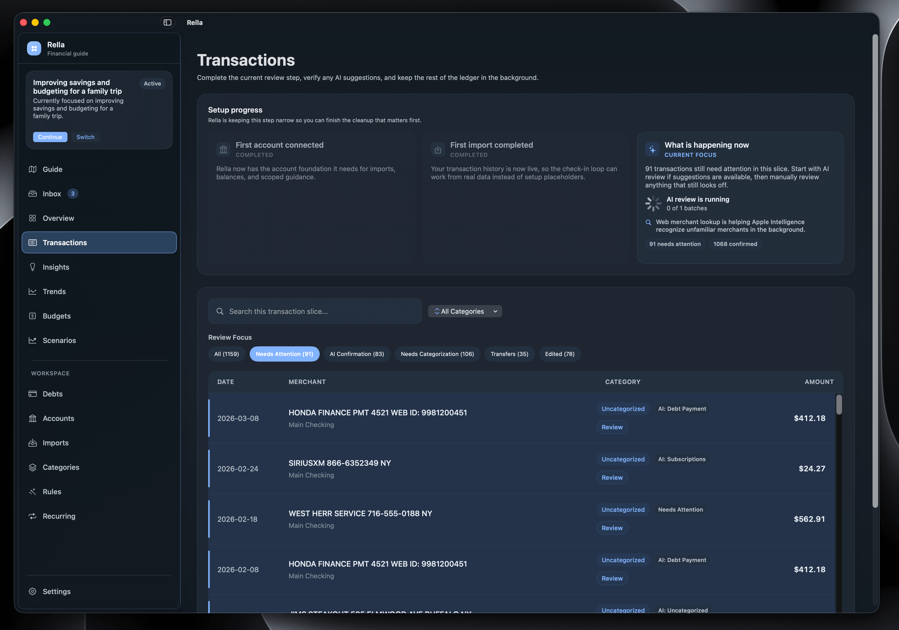Click the Overview grid icon

click(x=33, y=218)
